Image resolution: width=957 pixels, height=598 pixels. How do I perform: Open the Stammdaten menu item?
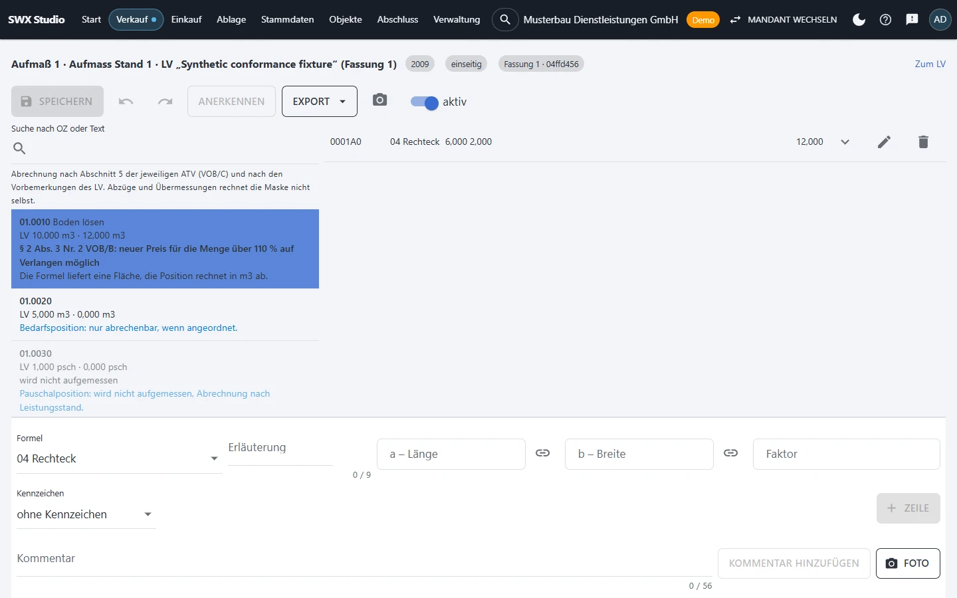288,20
